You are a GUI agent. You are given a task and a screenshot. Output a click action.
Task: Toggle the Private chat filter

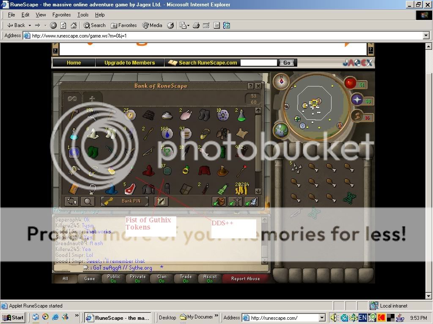click(137, 279)
